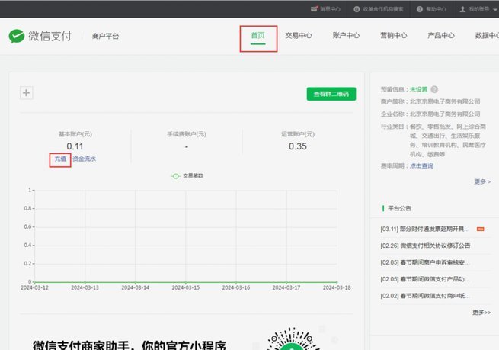Click the 我的账号 person icon

[462, 9]
